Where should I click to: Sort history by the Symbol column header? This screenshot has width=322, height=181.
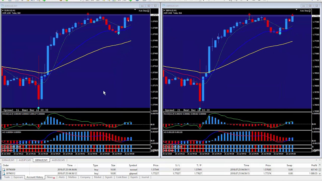pos(133,165)
